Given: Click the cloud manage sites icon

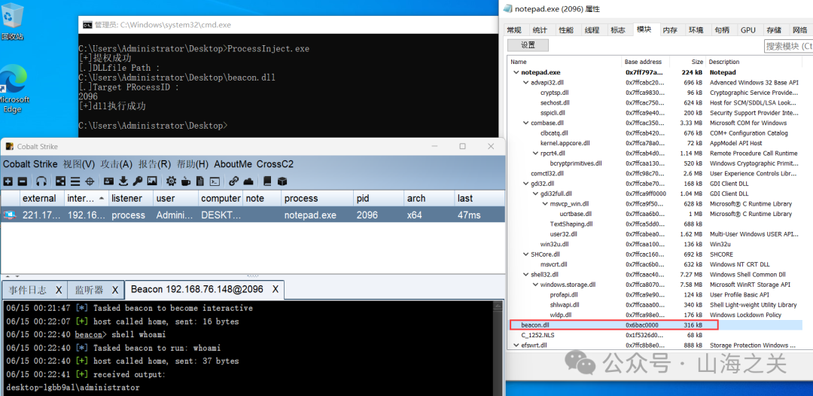Looking at the screenshot, I should coord(248,181).
